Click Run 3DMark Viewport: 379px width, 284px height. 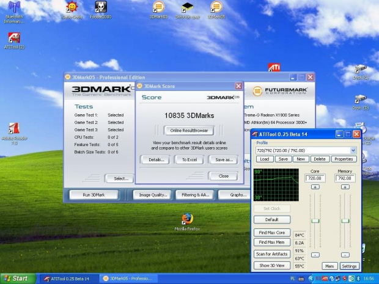[94, 195]
